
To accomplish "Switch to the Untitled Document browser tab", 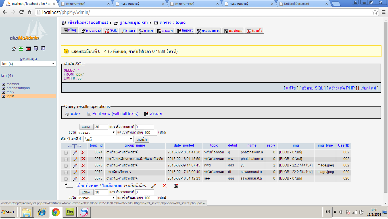I will click(x=303, y=4).
